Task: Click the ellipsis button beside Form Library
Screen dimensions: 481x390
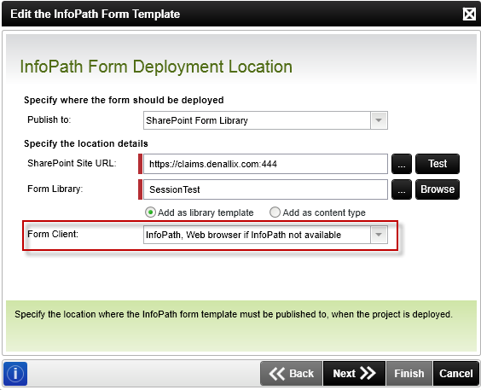Action: coord(402,189)
